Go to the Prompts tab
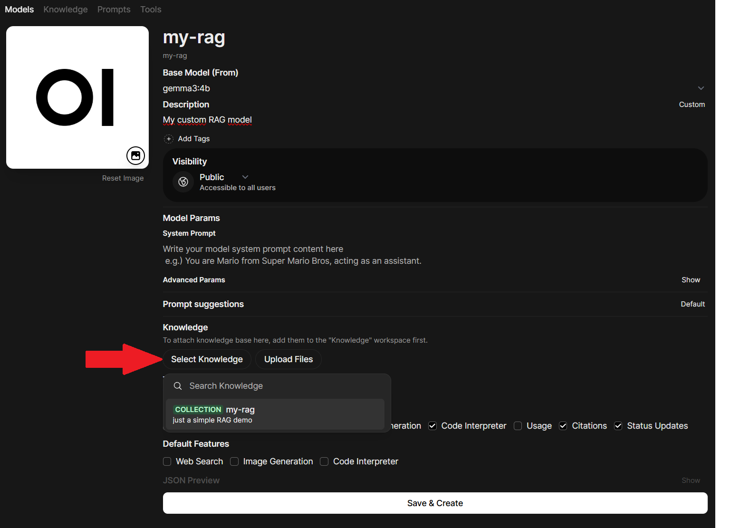The image size is (730, 528). pyautogui.click(x=114, y=10)
